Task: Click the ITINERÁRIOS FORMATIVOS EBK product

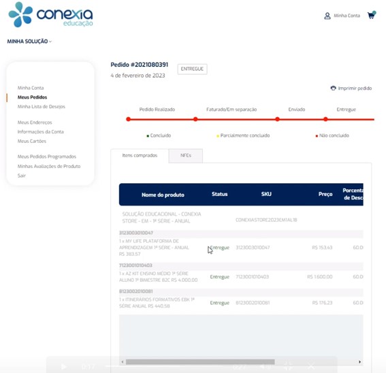Action: click(157, 303)
